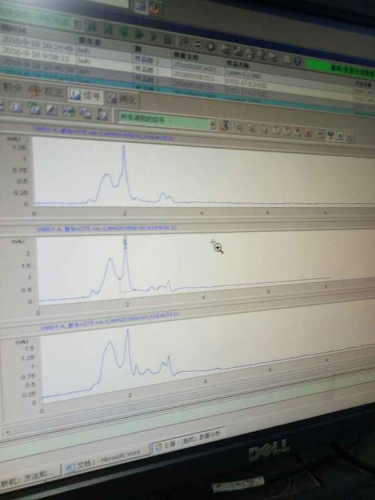Open the 积分 (Integration) tab

point(11,88)
